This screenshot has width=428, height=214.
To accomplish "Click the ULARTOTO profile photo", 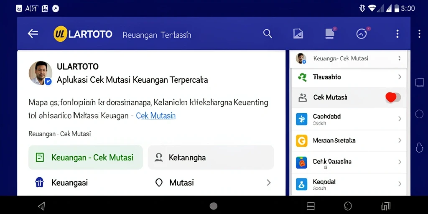I will pos(41,73).
